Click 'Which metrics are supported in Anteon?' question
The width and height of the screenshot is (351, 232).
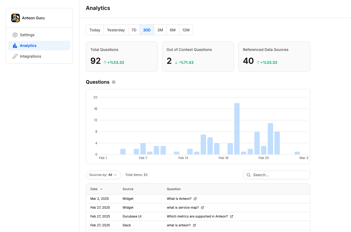point(197,216)
